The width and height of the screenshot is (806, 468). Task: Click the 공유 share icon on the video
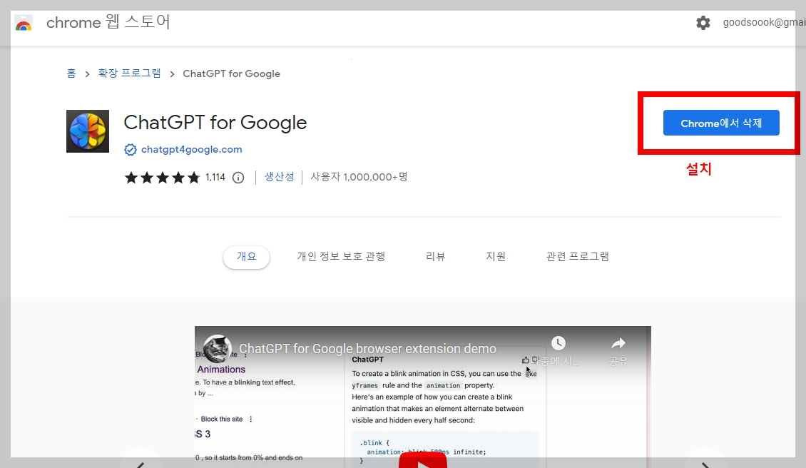(x=618, y=343)
